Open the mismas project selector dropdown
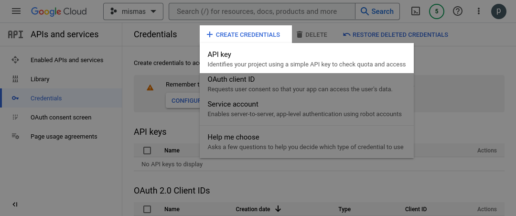The width and height of the screenshot is (516, 216). pos(133,11)
